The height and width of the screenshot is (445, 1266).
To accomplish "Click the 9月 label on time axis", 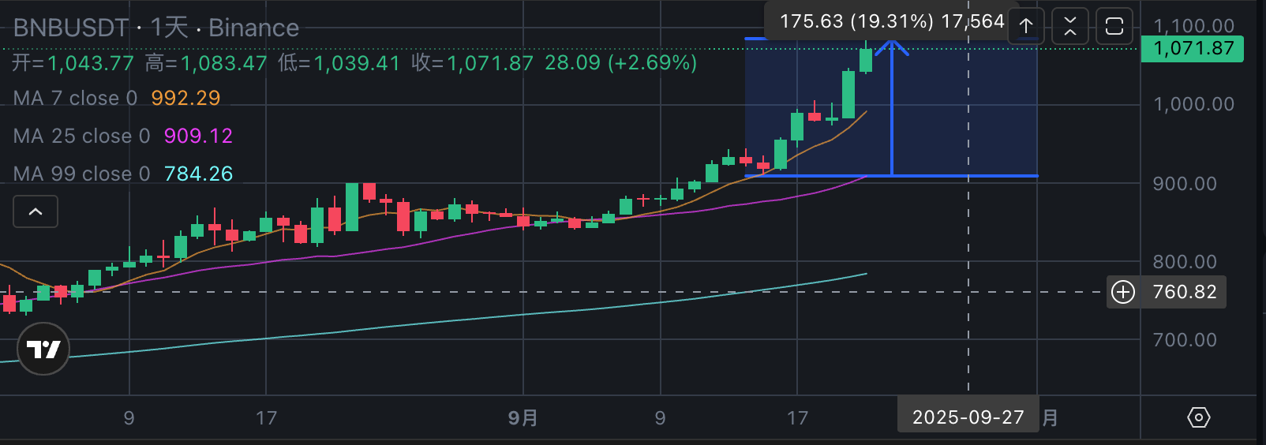I will coord(523,417).
